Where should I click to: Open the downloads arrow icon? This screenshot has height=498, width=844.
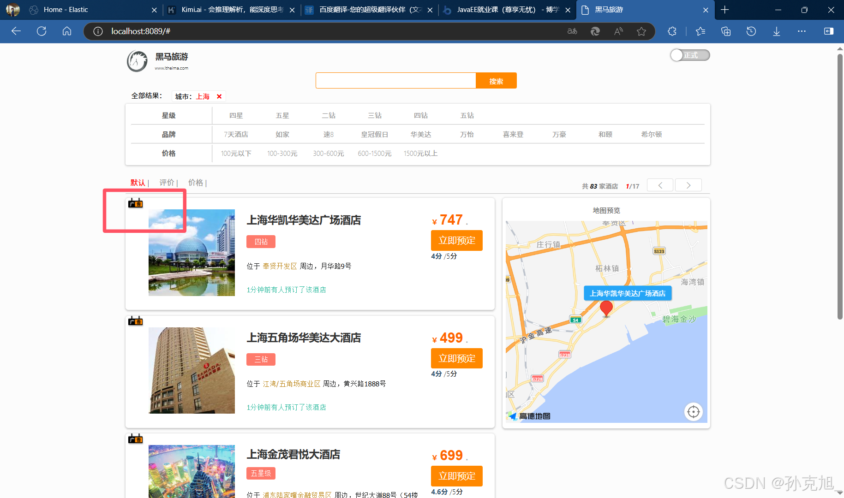[x=777, y=31]
